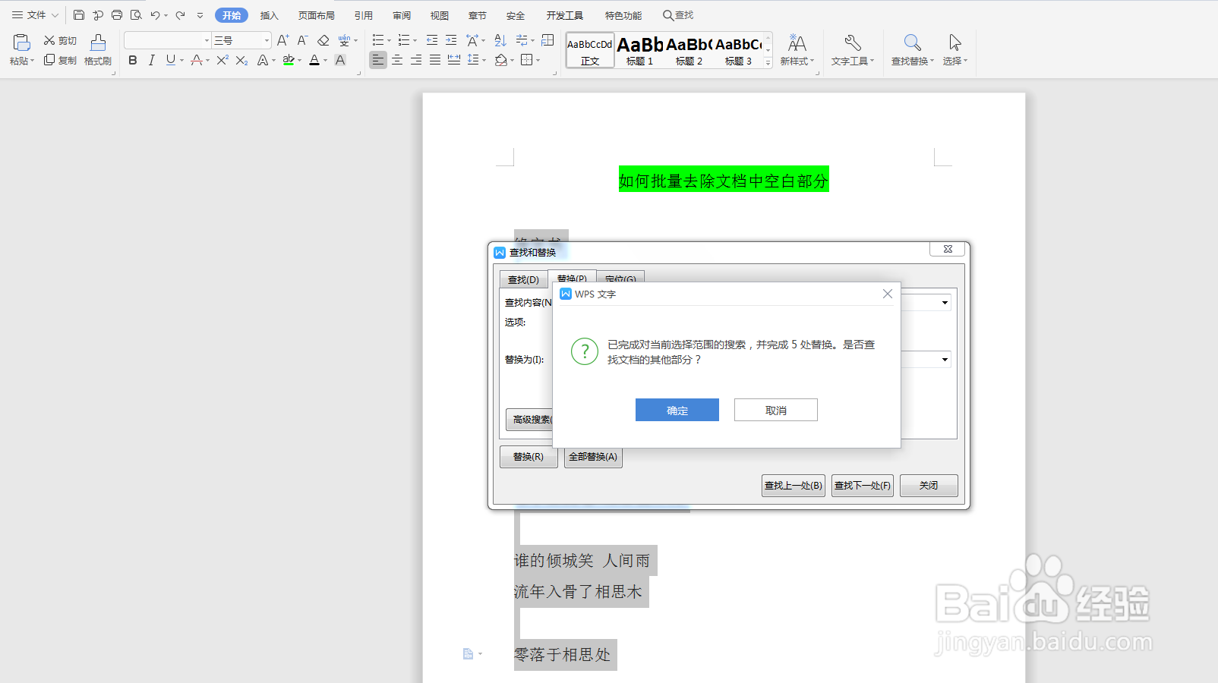The width and height of the screenshot is (1218, 683).
Task: Click the Superscript X² icon
Action: [x=222, y=60]
